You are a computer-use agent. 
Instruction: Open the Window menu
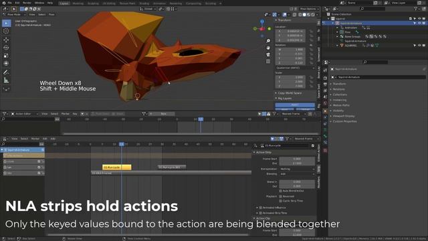(x=39, y=3)
